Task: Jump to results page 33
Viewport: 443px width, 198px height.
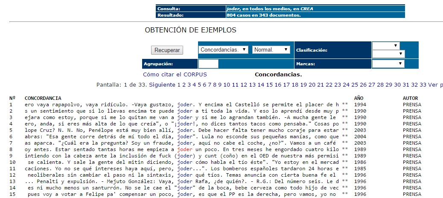Action: 423,84
